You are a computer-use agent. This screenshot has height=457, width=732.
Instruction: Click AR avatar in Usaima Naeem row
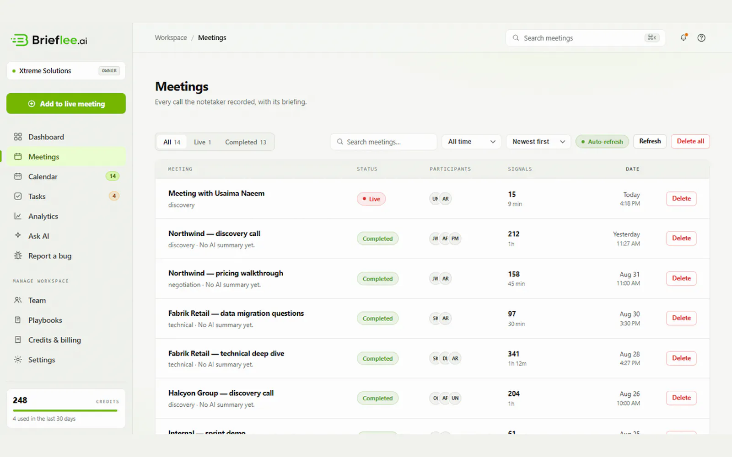[x=446, y=199]
